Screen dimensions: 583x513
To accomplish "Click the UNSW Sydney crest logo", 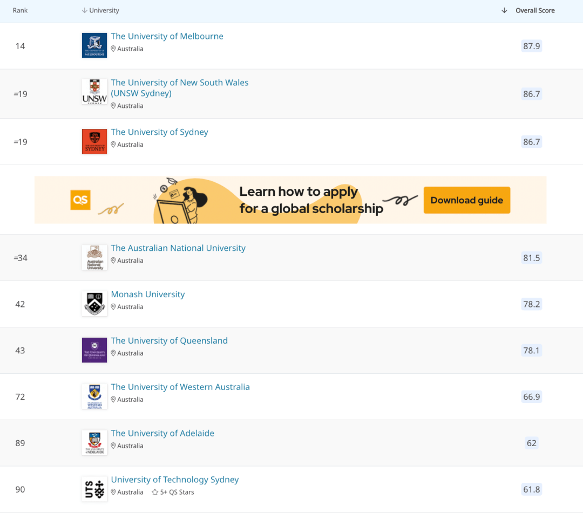I will click(94, 92).
